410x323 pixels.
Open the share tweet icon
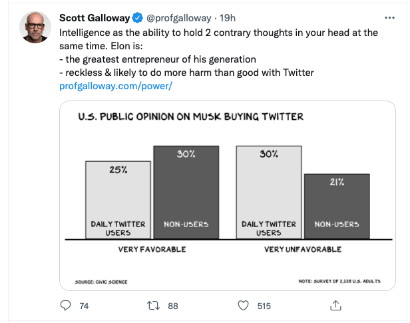pos(336,305)
